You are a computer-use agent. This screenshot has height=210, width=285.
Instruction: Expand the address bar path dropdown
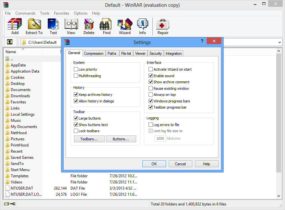click(x=279, y=42)
